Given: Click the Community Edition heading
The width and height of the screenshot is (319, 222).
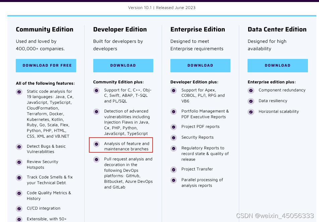Looking at the screenshot, I should click(45, 29).
